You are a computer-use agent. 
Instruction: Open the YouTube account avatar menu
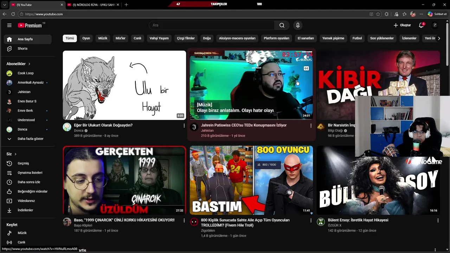point(435,25)
